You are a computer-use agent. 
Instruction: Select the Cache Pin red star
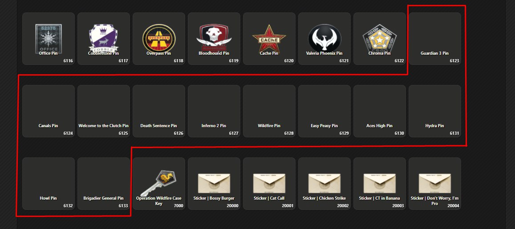click(x=269, y=38)
